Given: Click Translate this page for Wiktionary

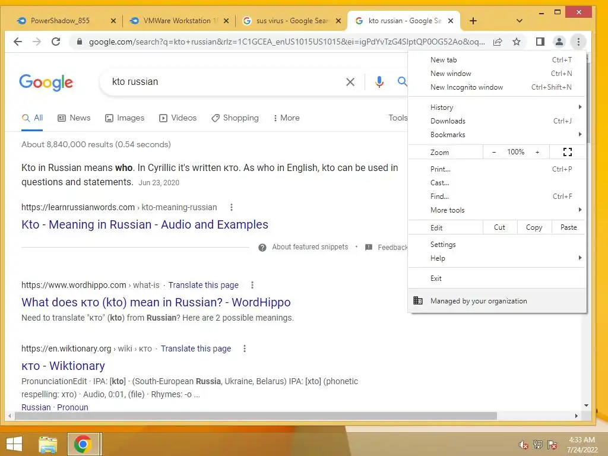Looking at the screenshot, I should [196, 349].
